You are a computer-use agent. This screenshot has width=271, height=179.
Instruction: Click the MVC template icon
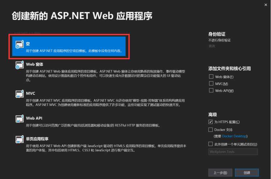[20, 94]
